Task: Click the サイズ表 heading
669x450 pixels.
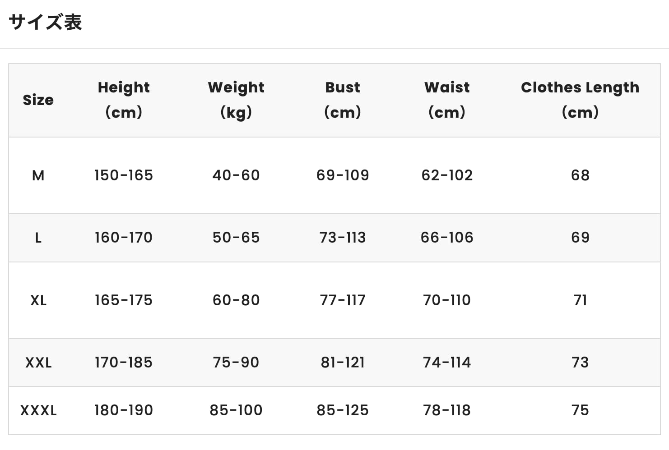Action: click(45, 22)
